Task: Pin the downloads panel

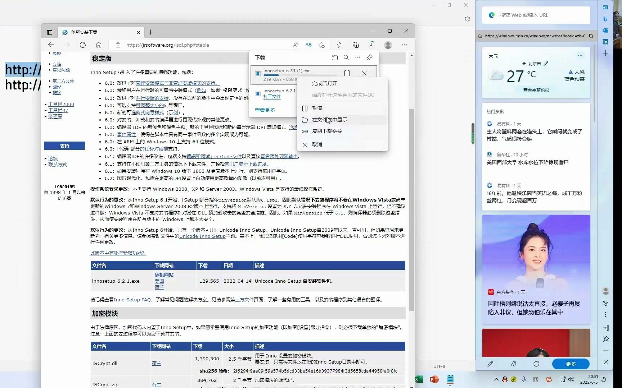Action: coord(369,57)
